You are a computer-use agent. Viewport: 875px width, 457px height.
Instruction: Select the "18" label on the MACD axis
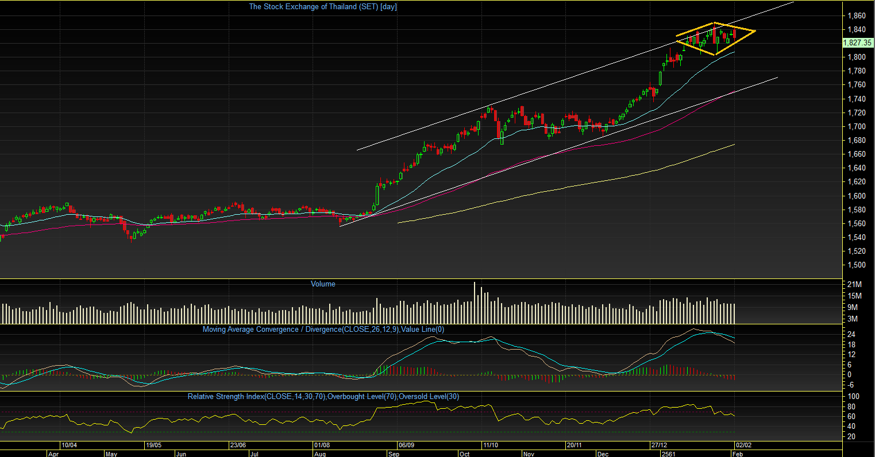(851, 344)
